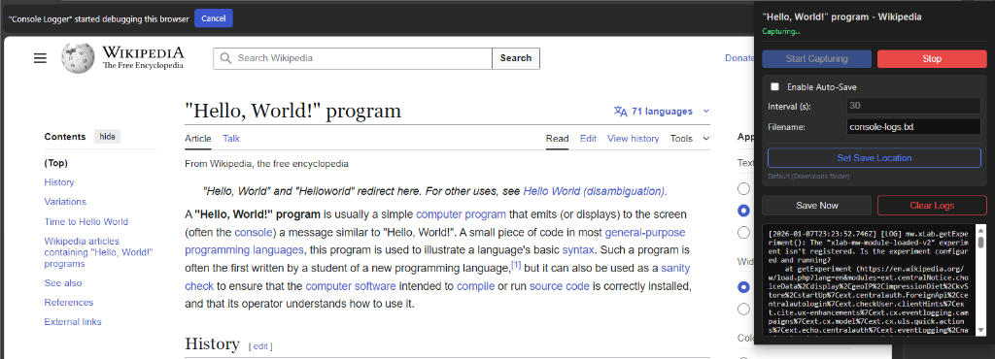Open the Edit tab
Viewport: 995px width, 359px height.
588,139
